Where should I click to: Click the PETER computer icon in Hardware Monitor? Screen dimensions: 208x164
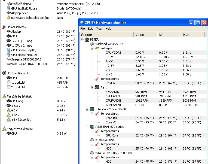[87, 40]
